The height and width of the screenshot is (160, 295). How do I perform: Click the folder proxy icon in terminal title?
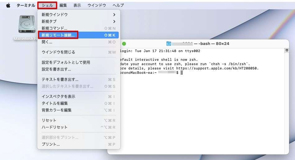click(169, 44)
